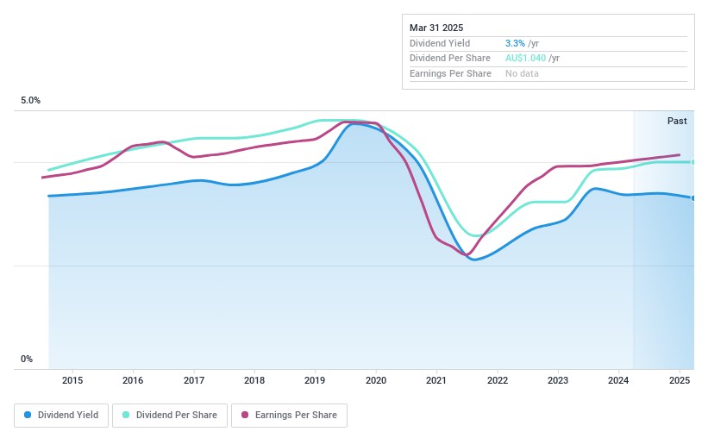
Task: Choose the 2021 x-axis year label
Action: pos(436,380)
